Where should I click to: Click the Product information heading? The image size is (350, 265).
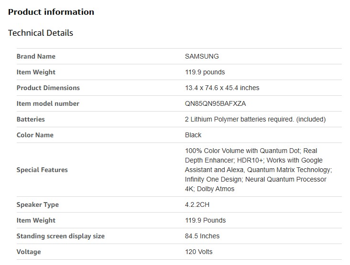[x=51, y=12]
